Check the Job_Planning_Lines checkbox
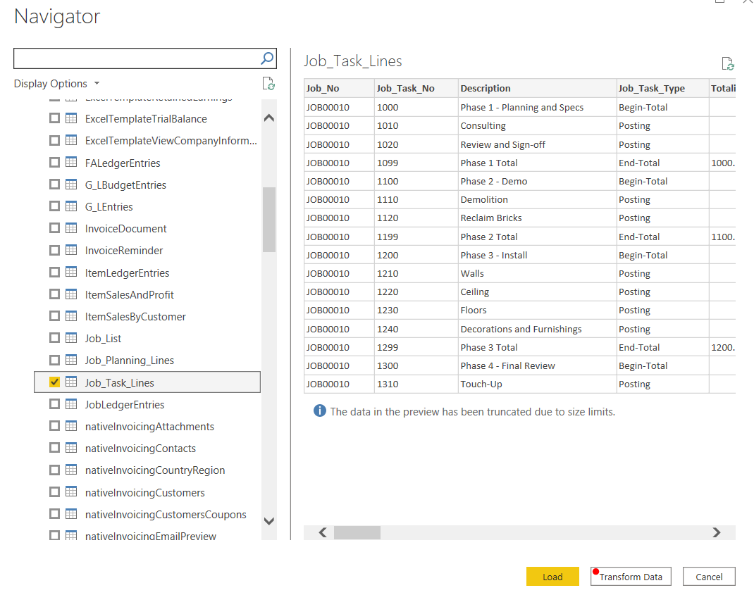 click(54, 360)
